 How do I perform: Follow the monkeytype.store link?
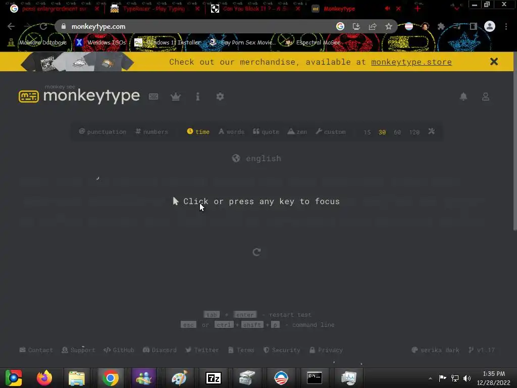[411, 62]
